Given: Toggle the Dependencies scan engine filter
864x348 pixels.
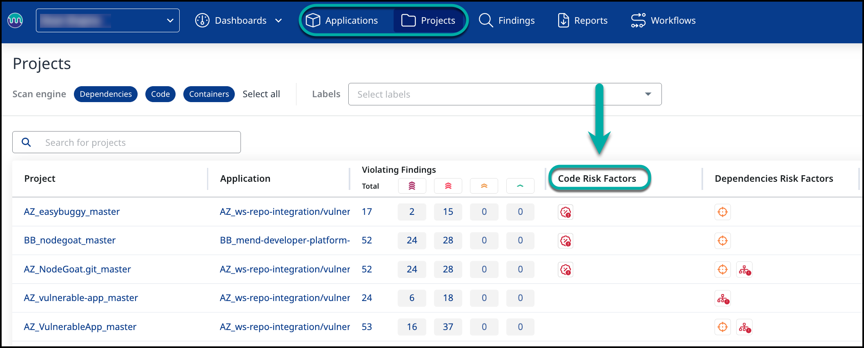Looking at the screenshot, I should coord(106,94).
